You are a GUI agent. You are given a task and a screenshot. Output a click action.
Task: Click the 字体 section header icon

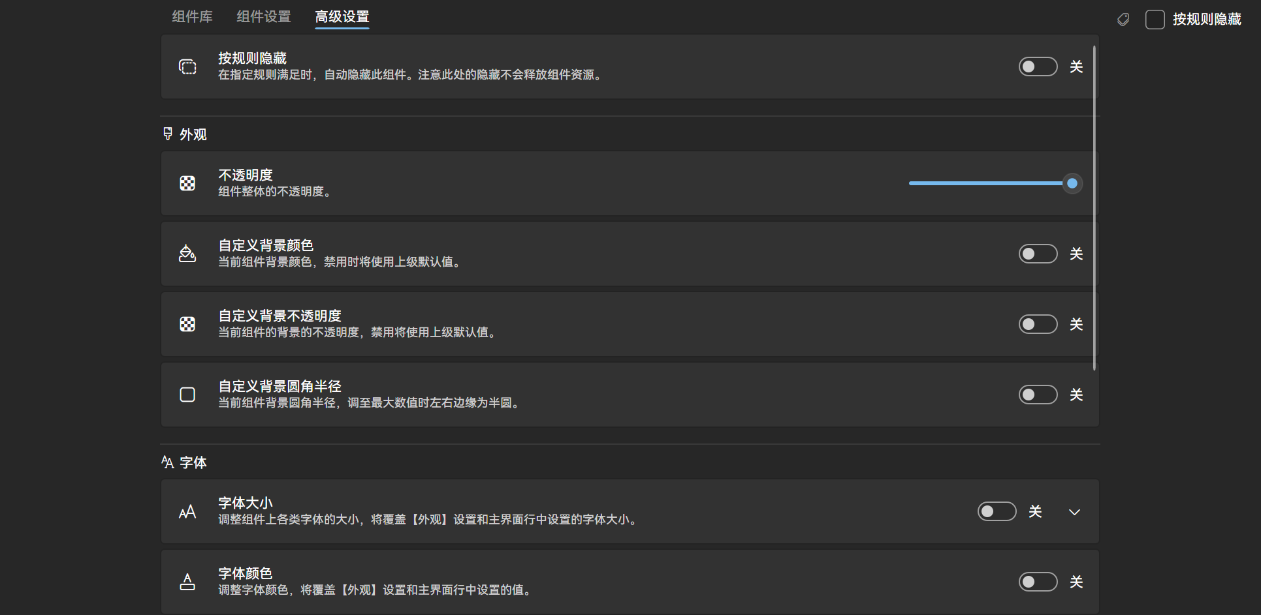click(x=167, y=462)
